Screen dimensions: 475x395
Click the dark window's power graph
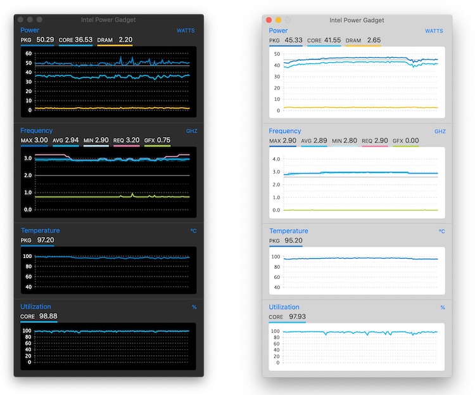(108, 82)
